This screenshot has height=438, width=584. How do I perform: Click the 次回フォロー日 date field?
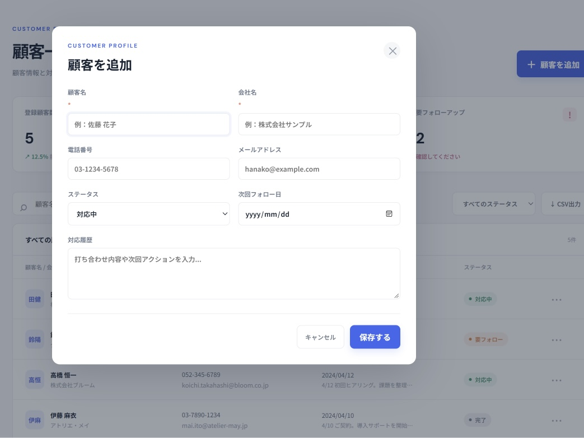(319, 214)
